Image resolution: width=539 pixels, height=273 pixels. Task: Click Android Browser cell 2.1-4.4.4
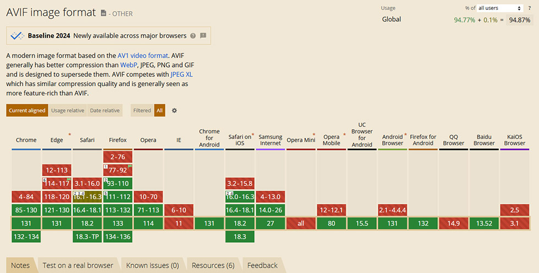point(393,210)
